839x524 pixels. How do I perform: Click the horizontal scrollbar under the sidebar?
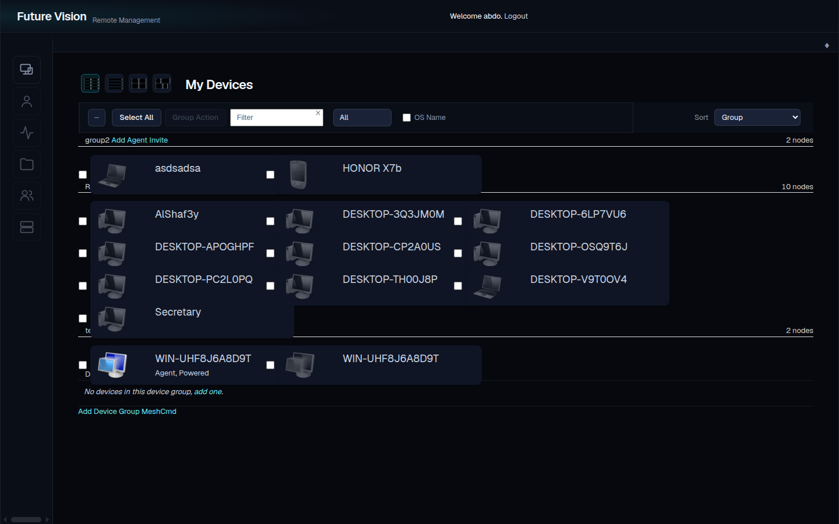[x=26, y=519]
